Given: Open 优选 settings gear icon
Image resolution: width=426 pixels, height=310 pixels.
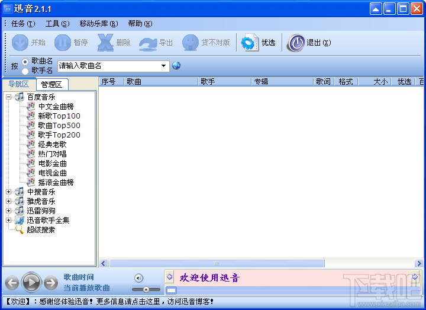Looking at the screenshot, I should tap(250, 43).
